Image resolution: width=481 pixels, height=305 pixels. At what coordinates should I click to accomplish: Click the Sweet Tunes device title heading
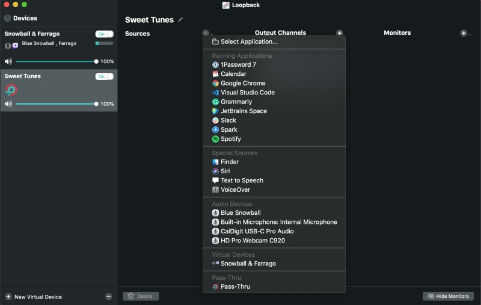pyautogui.click(x=149, y=20)
